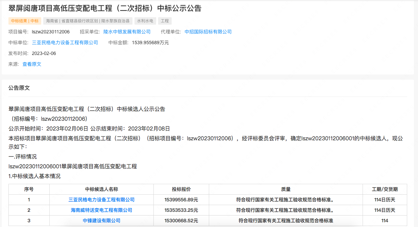Select bid price 15399556.89元
This screenshot has height=227, width=418.
pyautogui.click(x=181, y=200)
